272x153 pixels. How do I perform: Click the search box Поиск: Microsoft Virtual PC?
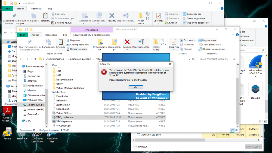pos(217,59)
